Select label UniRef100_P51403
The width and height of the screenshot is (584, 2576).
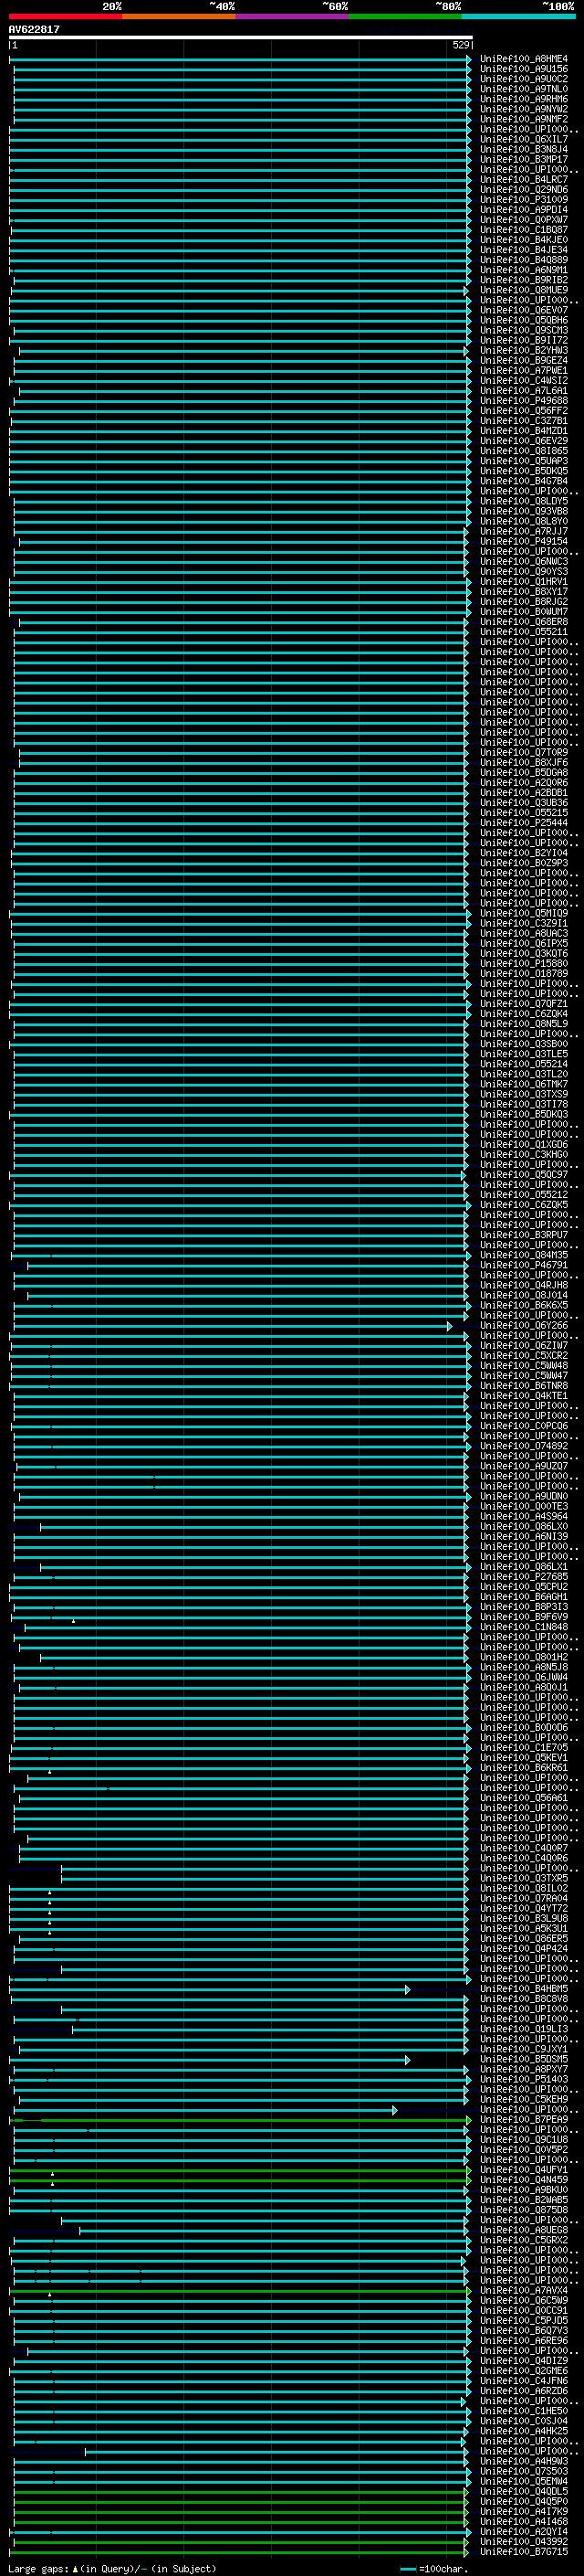click(523, 2079)
